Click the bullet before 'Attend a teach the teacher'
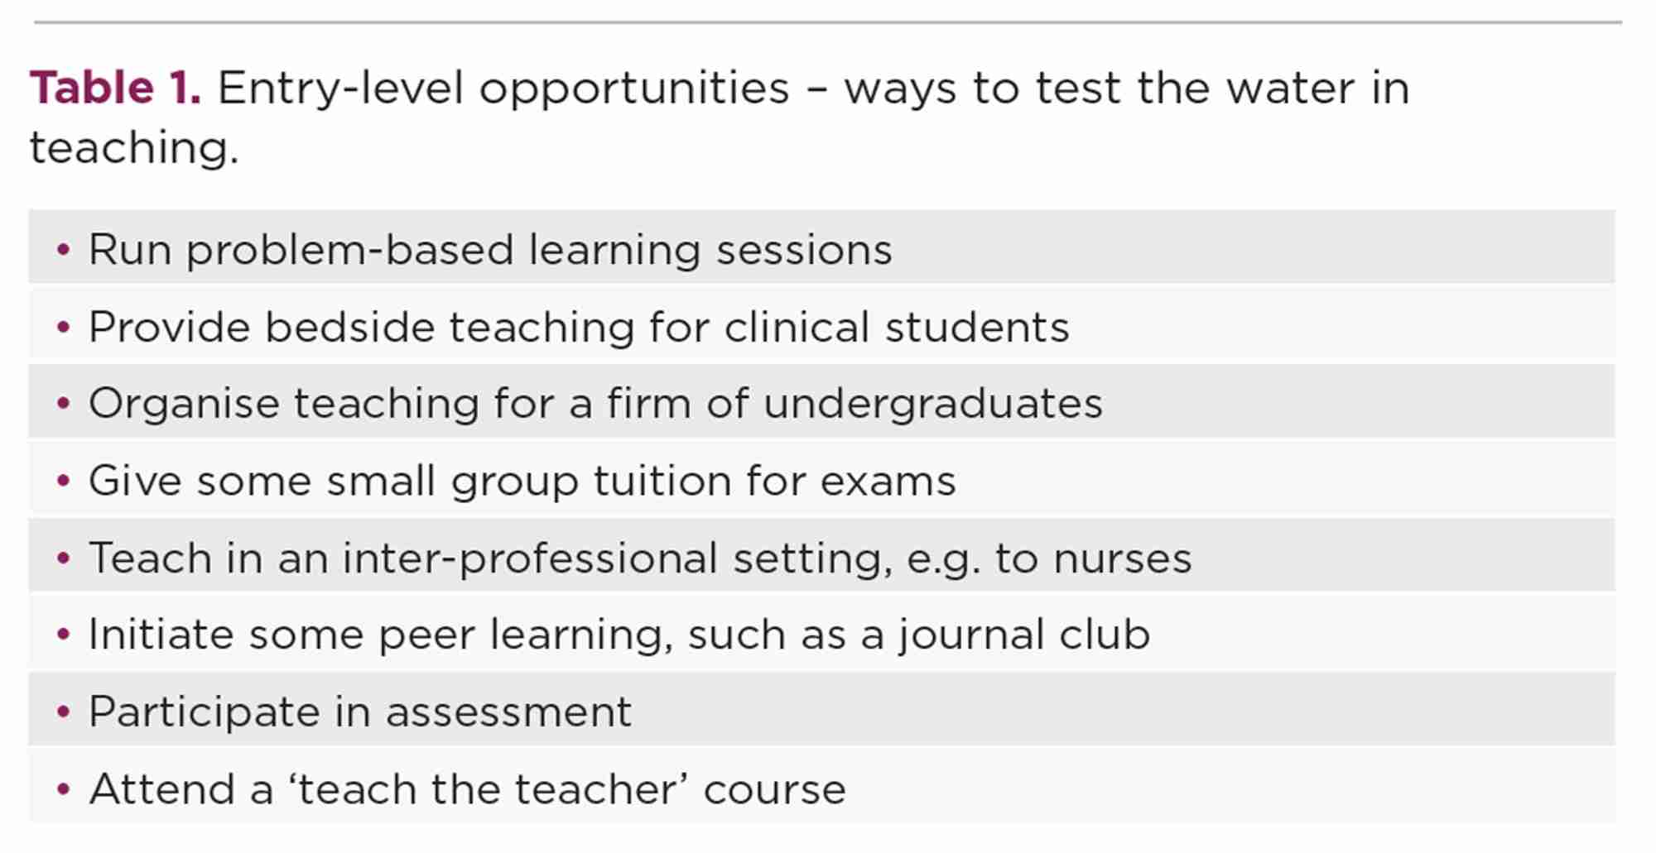Viewport: 1656px width, 853px height. (x=64, y=788)
